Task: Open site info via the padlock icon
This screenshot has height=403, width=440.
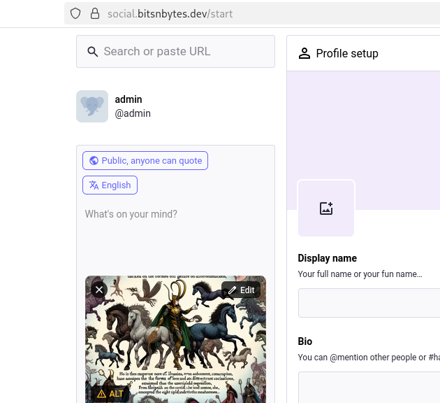Action: pyautogui.click(x=95, y=13)
